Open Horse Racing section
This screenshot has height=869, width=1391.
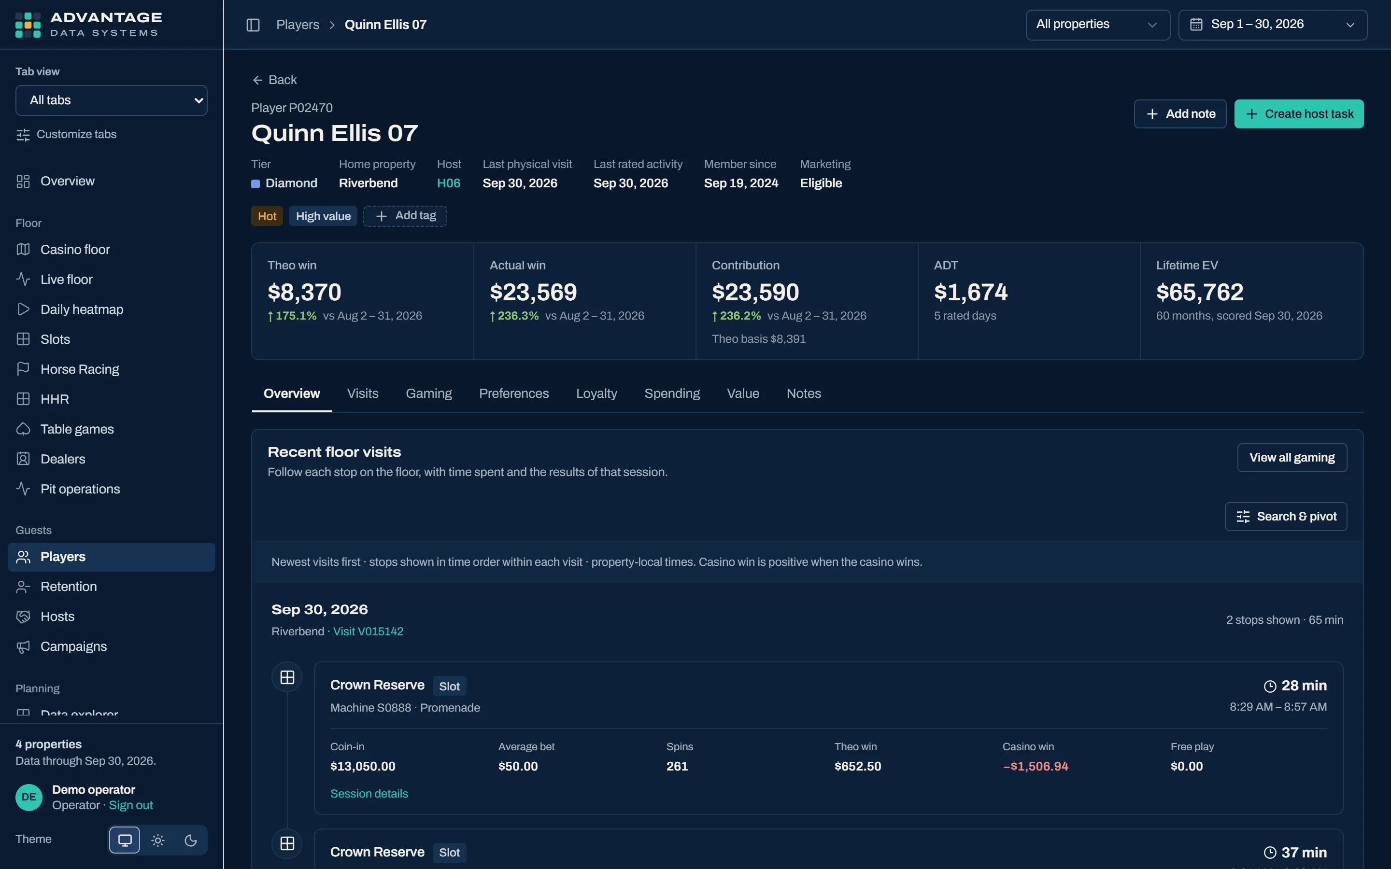[112, 369]
